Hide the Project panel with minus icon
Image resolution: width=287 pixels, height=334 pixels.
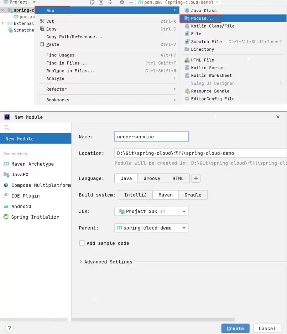(x=131, y=2)
